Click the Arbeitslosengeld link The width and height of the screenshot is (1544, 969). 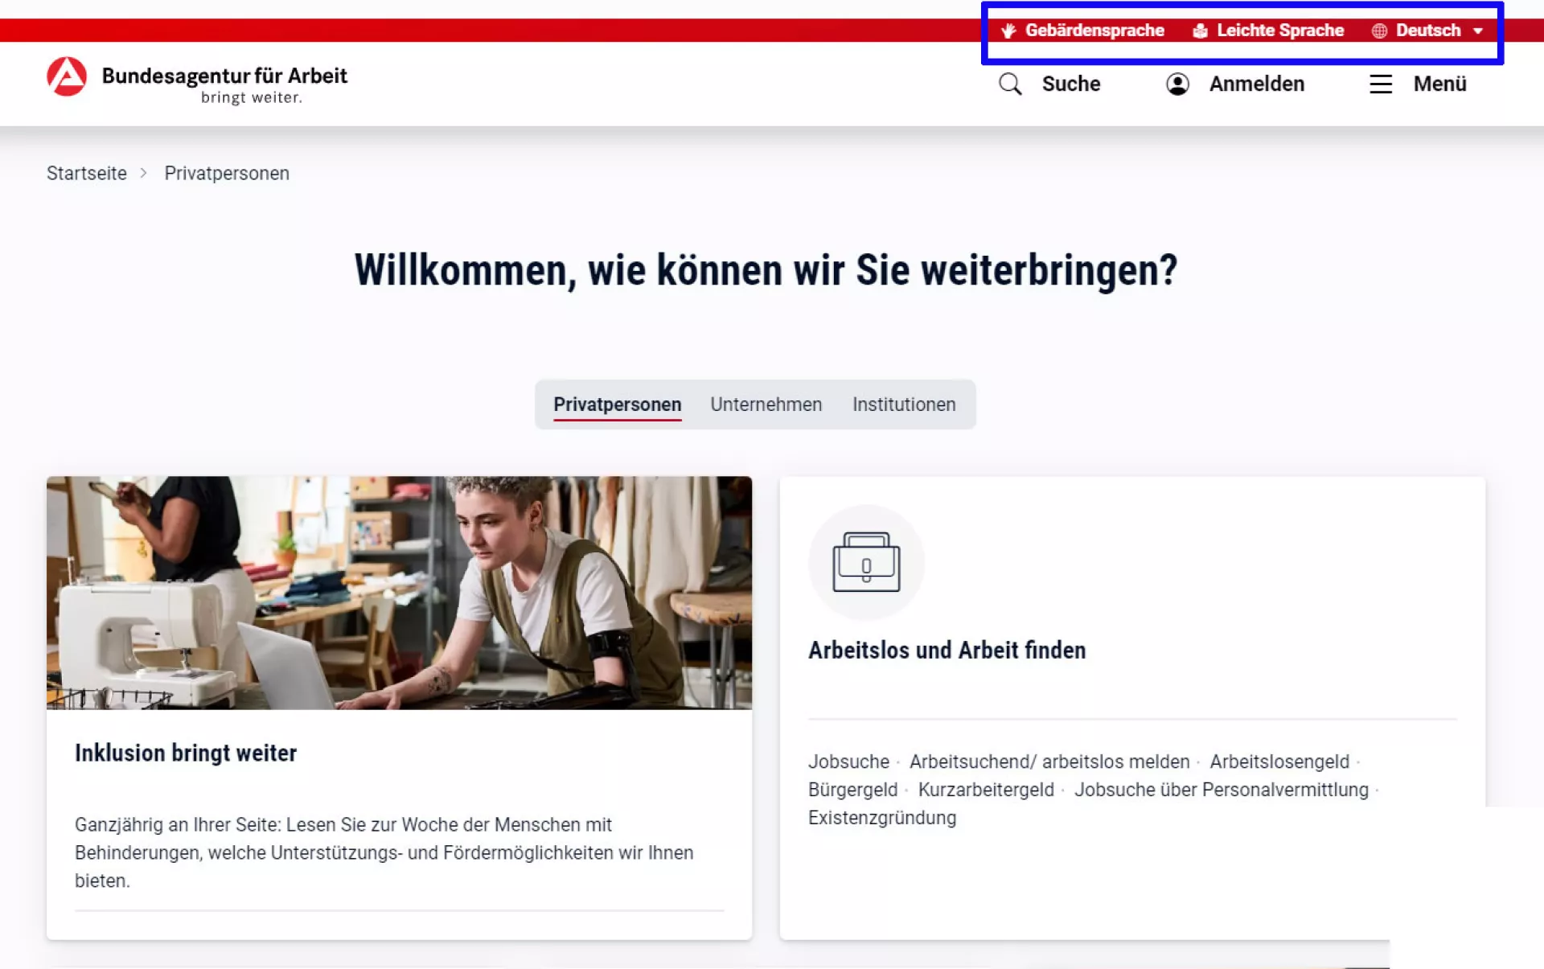pos(1279,762)
